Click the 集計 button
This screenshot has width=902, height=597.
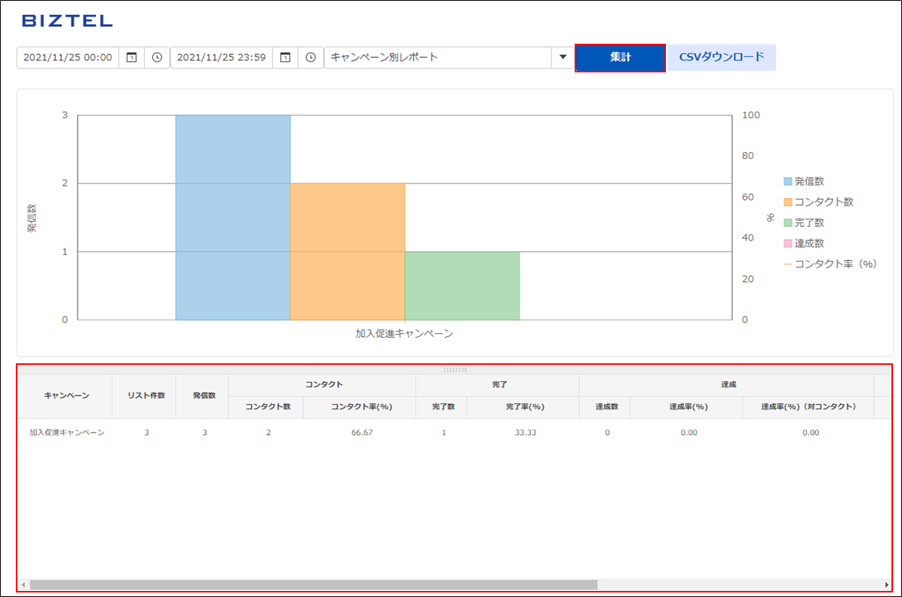(620, 57)
